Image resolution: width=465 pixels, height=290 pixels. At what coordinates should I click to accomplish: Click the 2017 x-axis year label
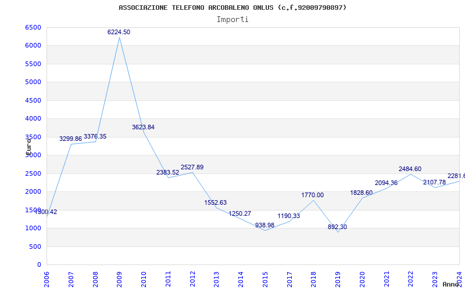tap(289, 280)
